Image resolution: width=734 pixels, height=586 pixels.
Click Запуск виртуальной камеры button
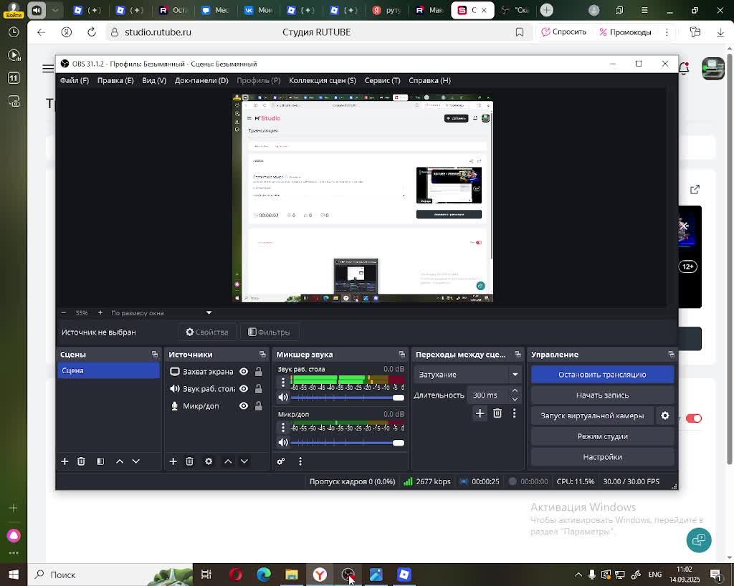tap(591, 416)
